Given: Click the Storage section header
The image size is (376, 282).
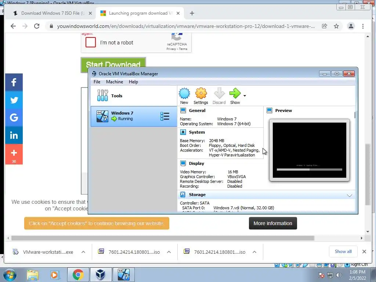Looking at the screenshot, I should (197, 195).
